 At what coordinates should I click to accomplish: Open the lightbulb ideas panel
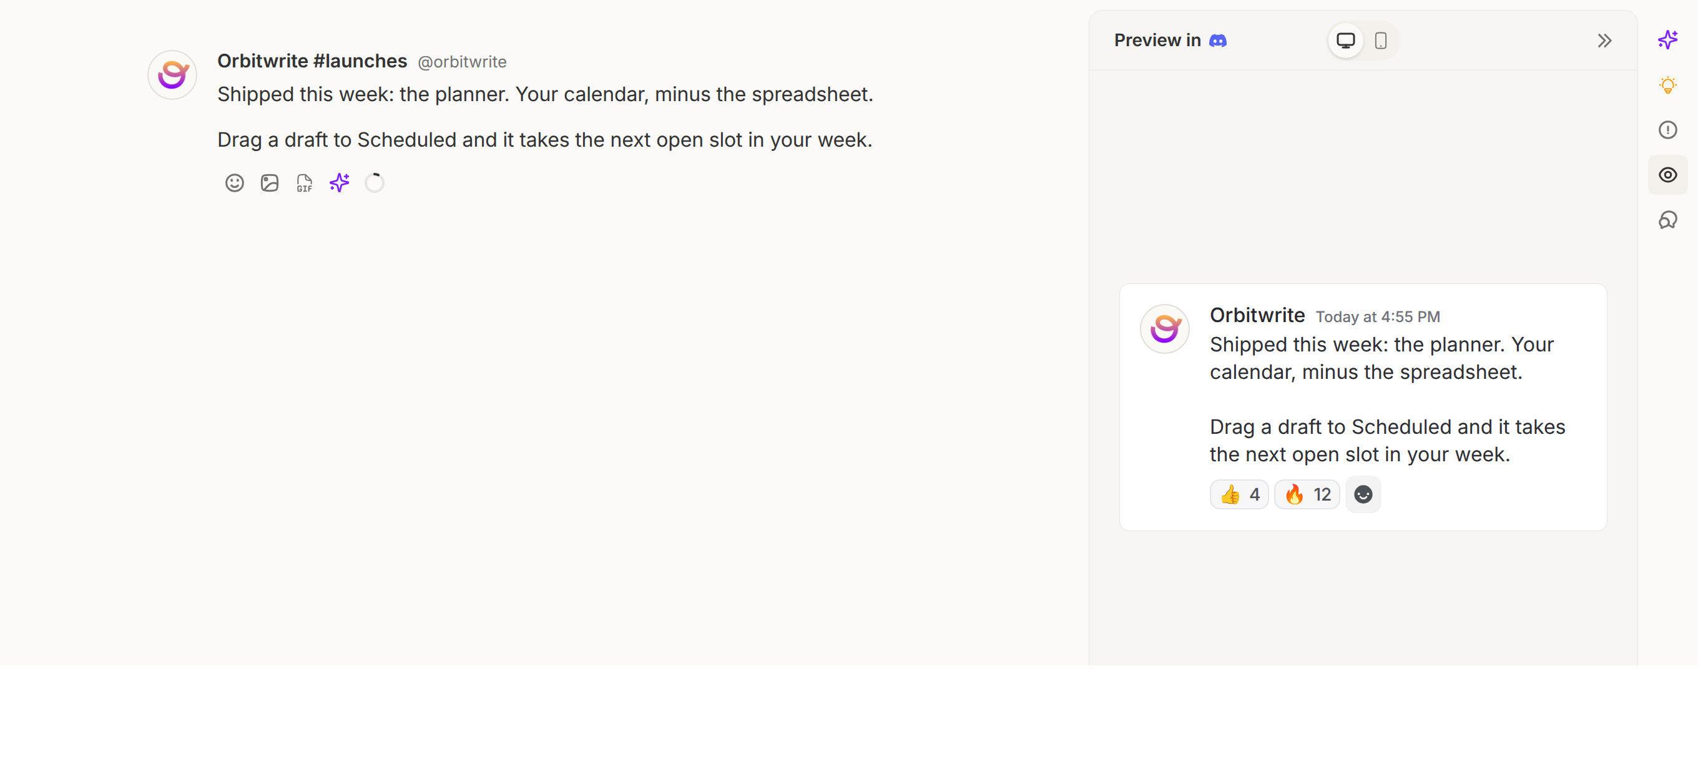pyautogui.click(x=1667, y=85)
